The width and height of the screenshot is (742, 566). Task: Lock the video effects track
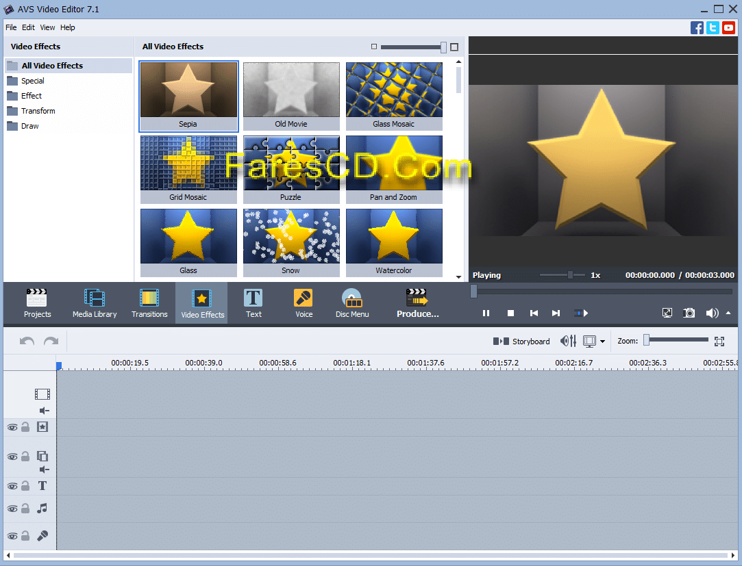click(25, 427)
